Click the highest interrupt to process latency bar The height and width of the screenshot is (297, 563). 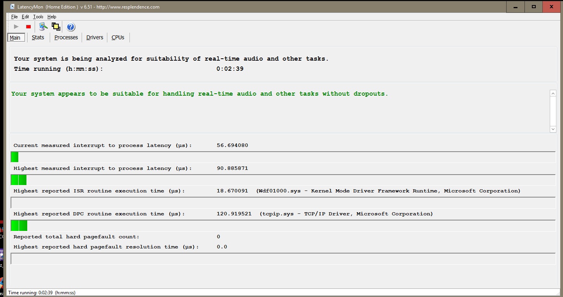tap(18, 180)
